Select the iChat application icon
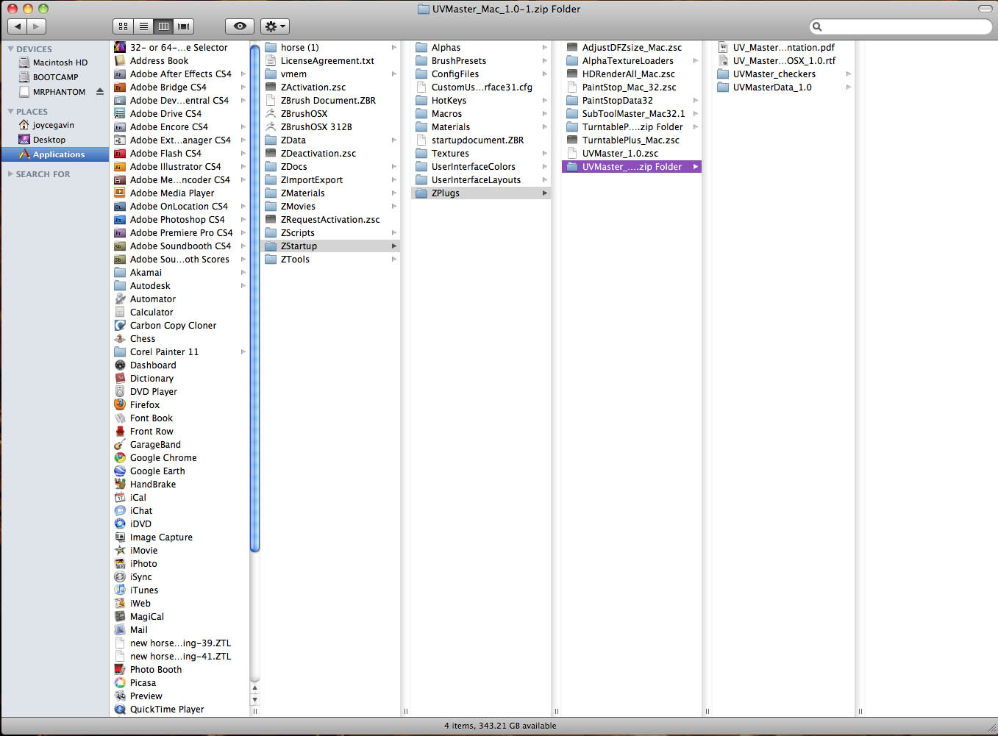Image resolution: width=998 pixels, height=736 pixels. tap(120, 511)
